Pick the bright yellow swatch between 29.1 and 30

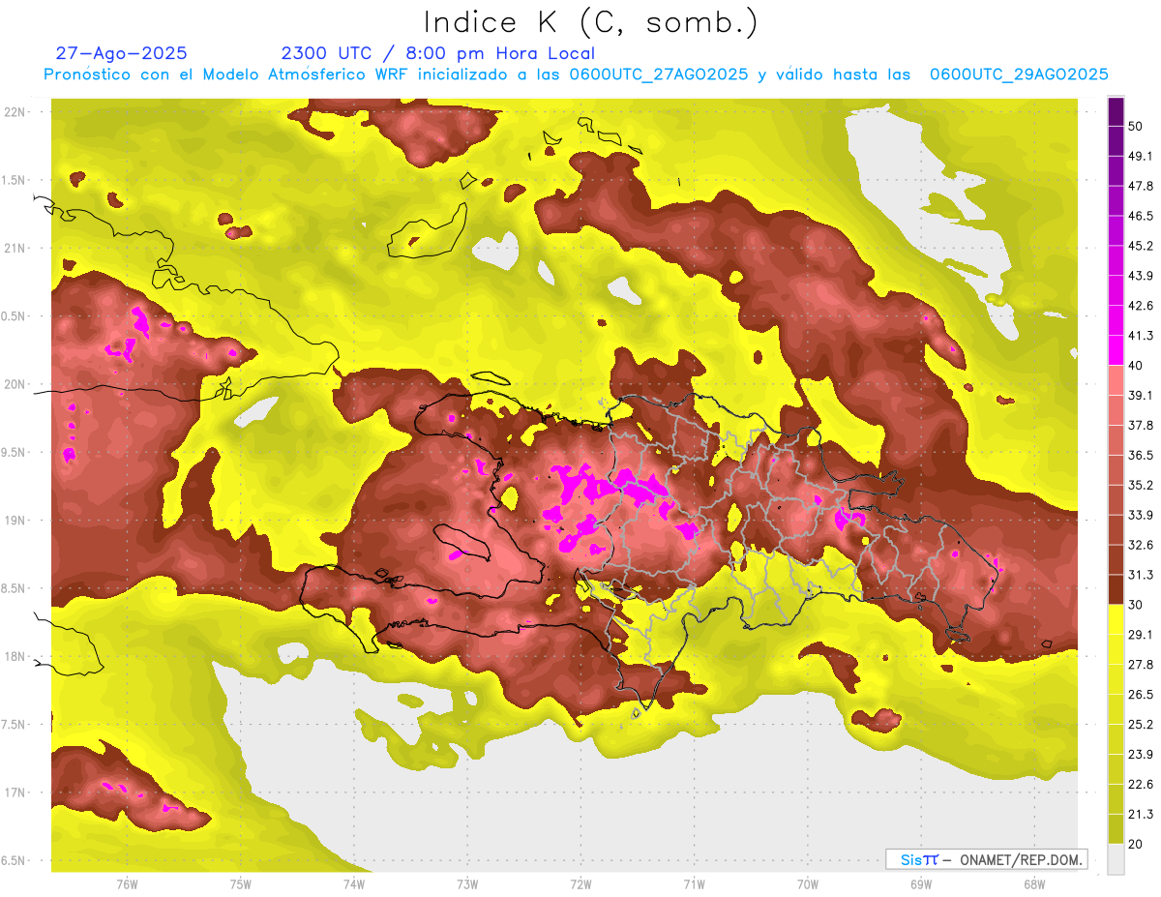[1116, 619]
